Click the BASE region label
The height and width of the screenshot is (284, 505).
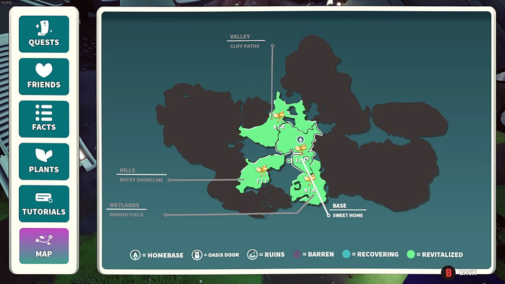pyautogui.click(x=339, y=206)
